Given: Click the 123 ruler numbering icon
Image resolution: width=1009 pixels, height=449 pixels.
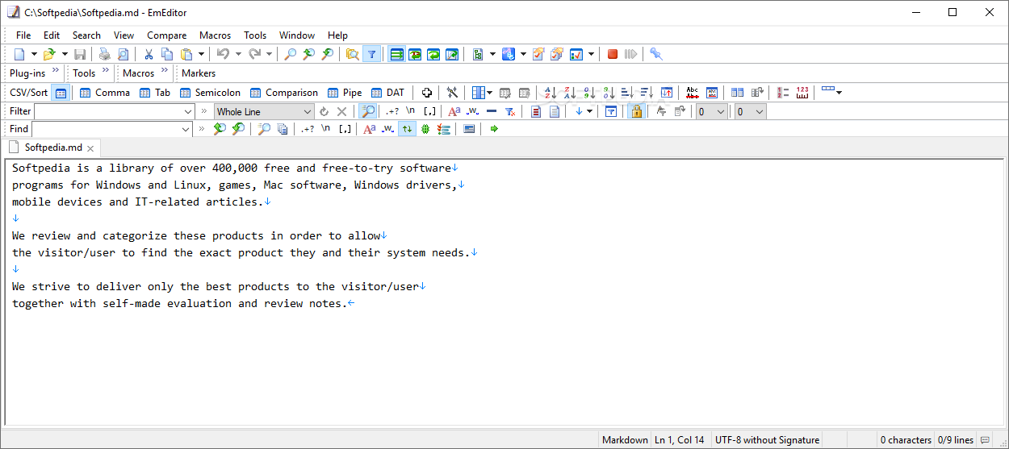Looking at the screenshot, I should [802, 93].
